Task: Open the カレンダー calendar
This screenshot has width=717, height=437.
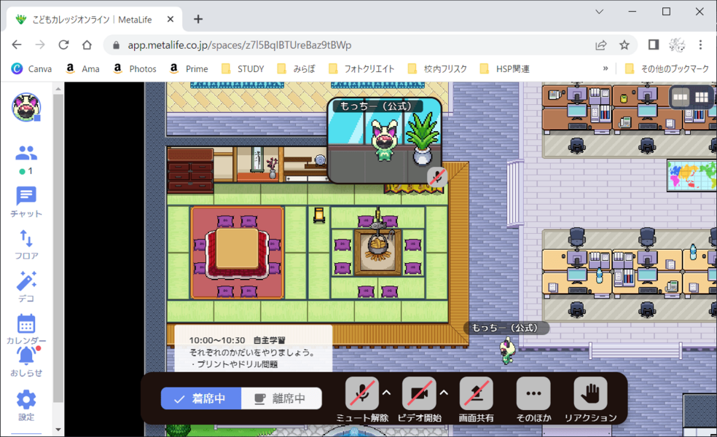Action: coord(26,328)
